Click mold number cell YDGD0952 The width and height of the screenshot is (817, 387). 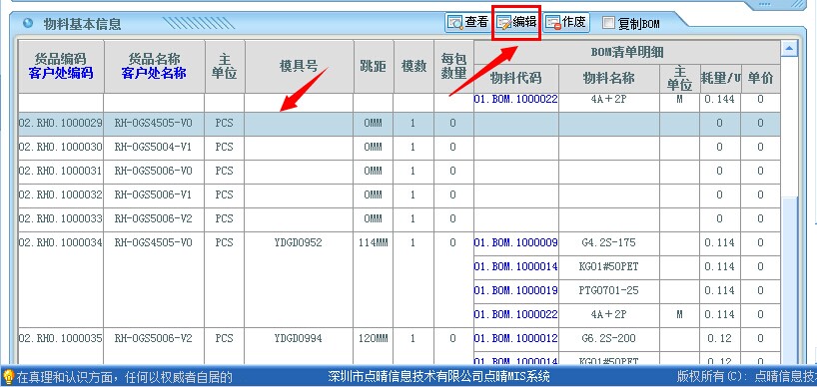[299, 243]
